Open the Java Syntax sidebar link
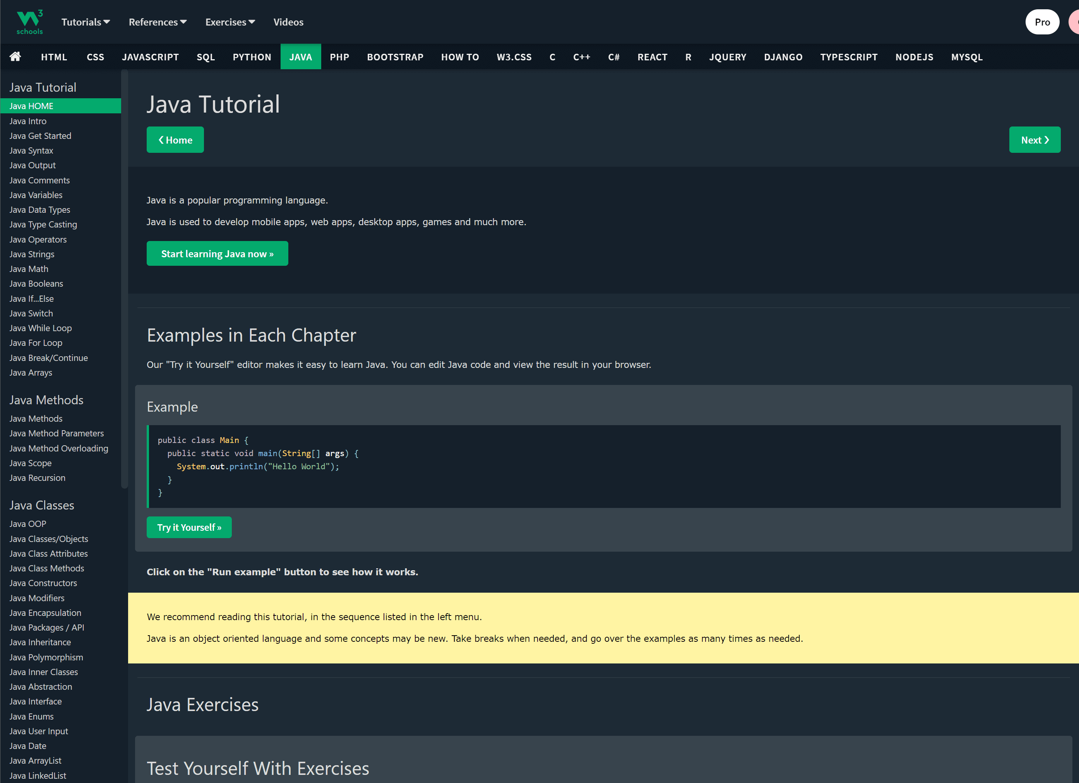Image resolution: width=1079 pixels, height=783 pixels. pos(31,150)
